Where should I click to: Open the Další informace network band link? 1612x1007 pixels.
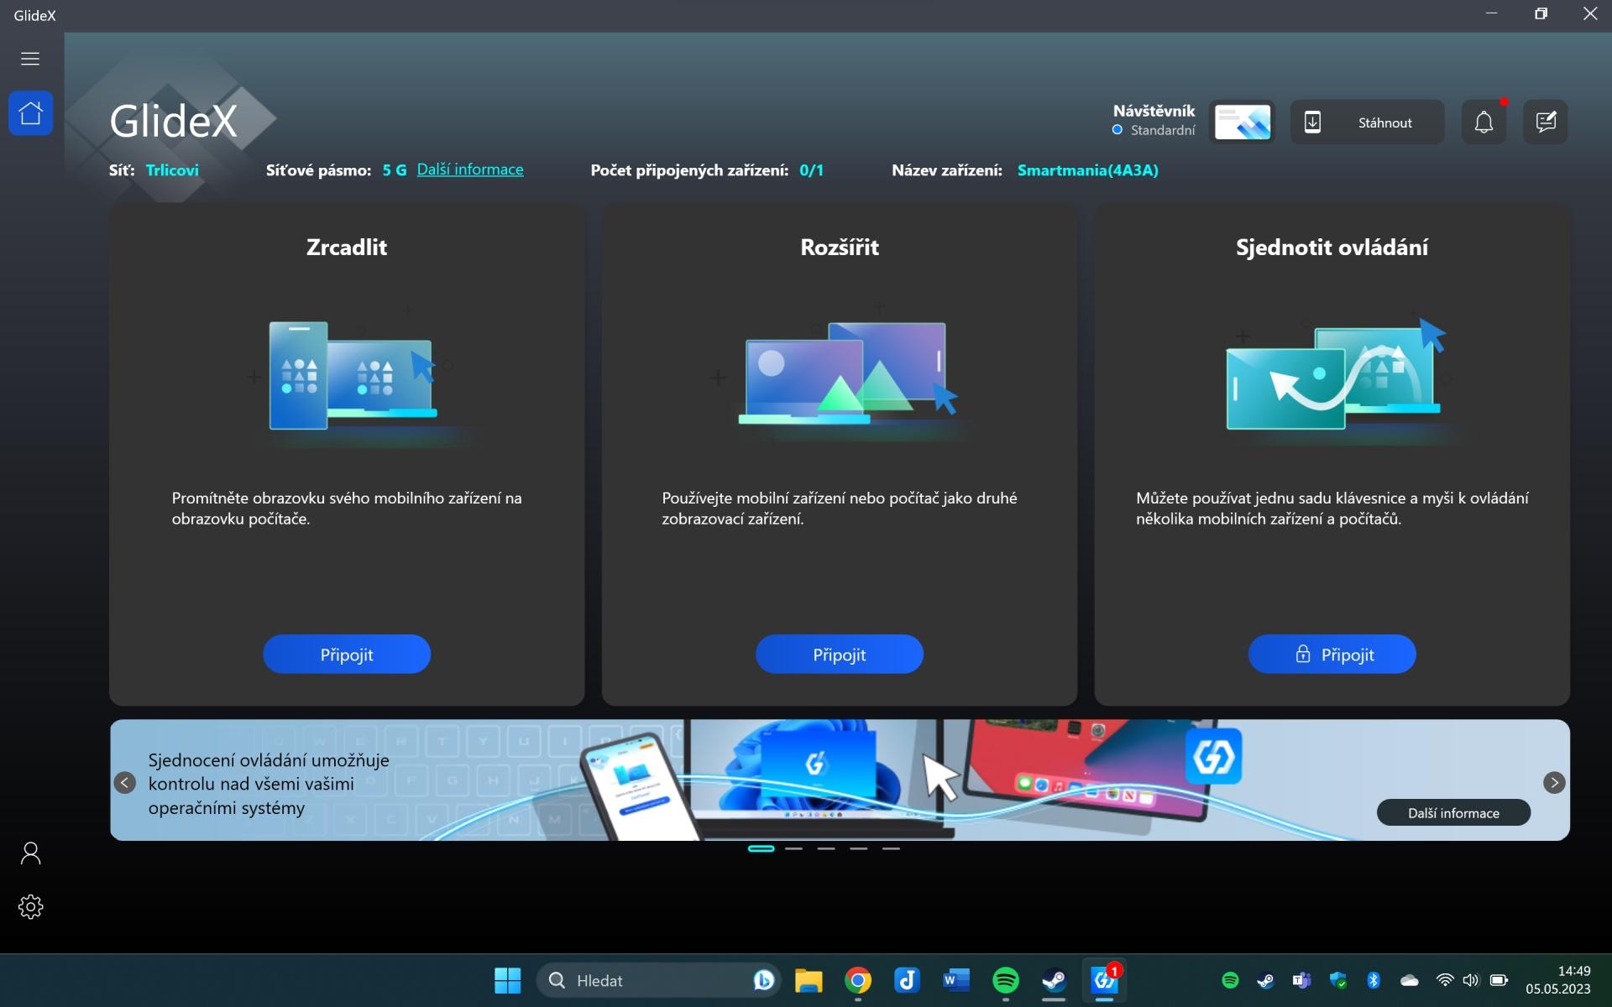[x=470, y=170]
